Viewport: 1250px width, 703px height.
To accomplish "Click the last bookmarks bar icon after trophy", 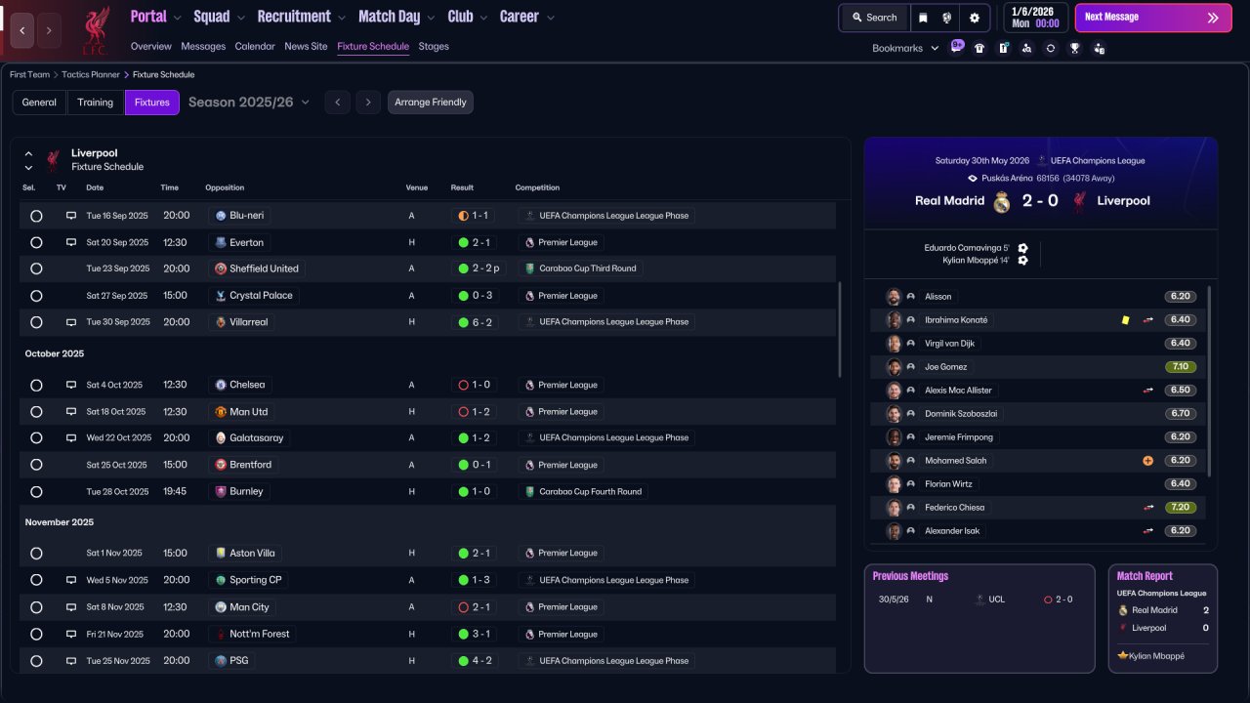I will tap(1100, 48).
